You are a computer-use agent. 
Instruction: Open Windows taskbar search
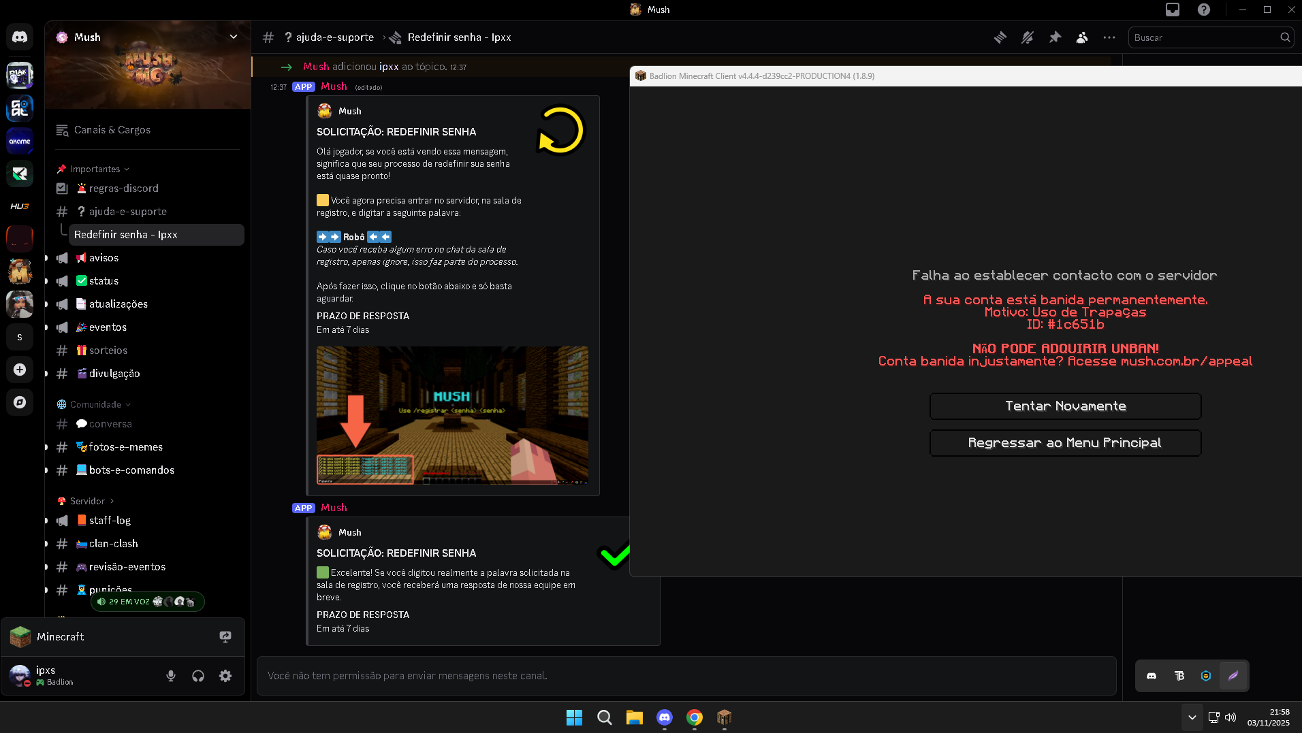pyautogui.click(x=604, y=717)
